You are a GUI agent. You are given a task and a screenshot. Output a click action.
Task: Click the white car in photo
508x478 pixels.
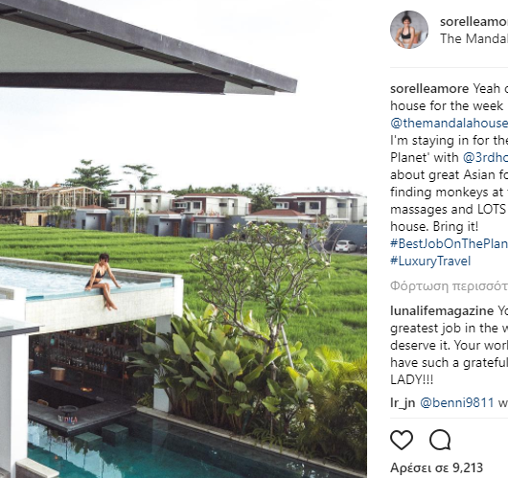pos(346,246)
